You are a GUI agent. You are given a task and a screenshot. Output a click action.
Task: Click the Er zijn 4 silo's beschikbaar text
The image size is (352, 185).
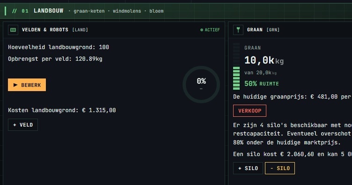pyautogui.click(x=293, y=134)
